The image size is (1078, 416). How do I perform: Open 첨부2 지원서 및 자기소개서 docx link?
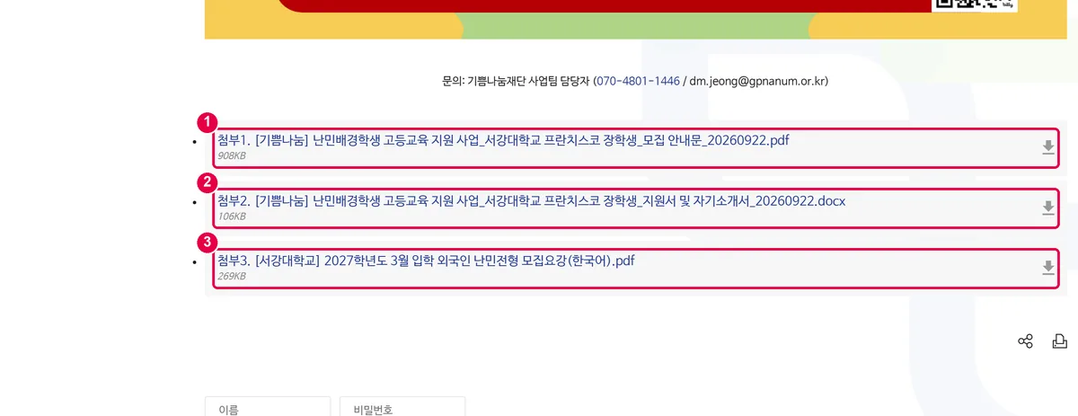pos(531,200)
